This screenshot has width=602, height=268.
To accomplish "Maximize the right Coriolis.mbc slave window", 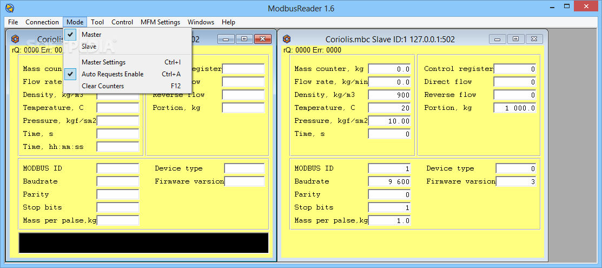I will click(515, 39).
